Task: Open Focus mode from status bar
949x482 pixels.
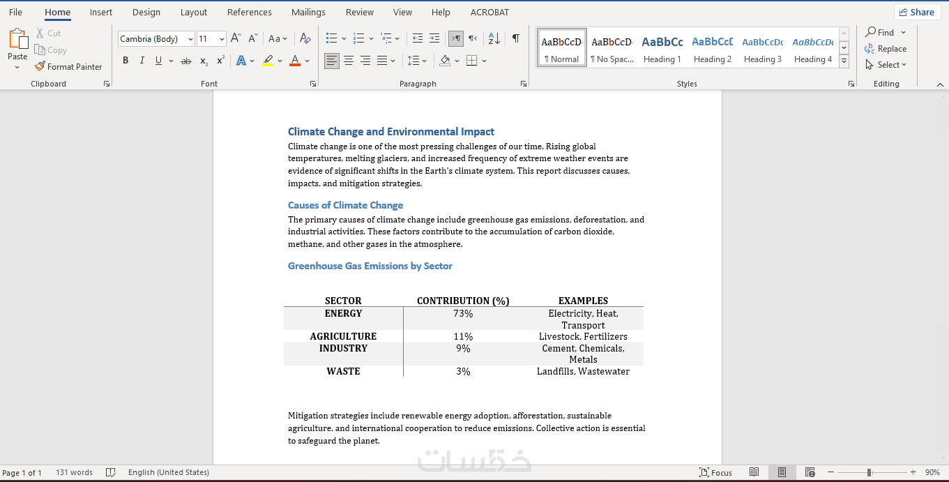Action: 715,472
